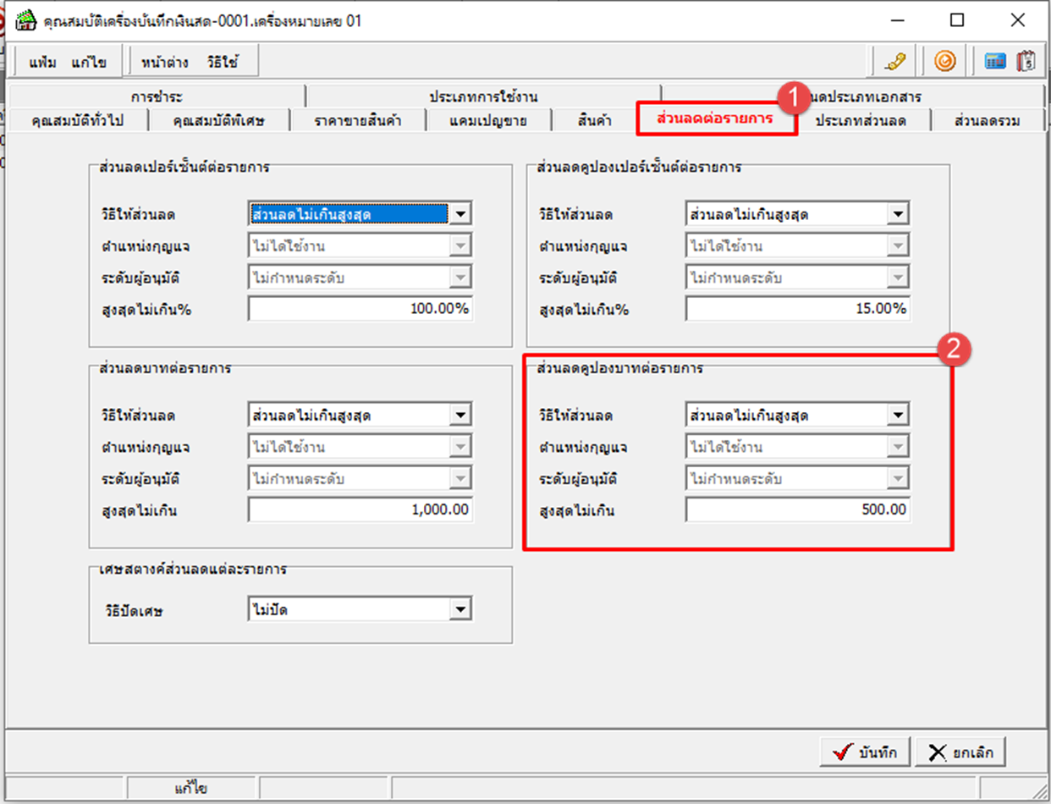Expand วิธีให้ส่วนลด dropdown in ส่วนลดคูปองบาทต่อรายการ
The height and width of the screenshot is (804, 1051).
897,416
